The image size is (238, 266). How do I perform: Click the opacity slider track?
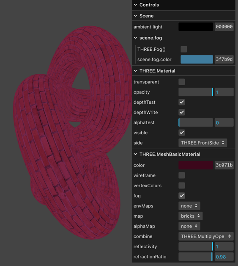(196, 92)
